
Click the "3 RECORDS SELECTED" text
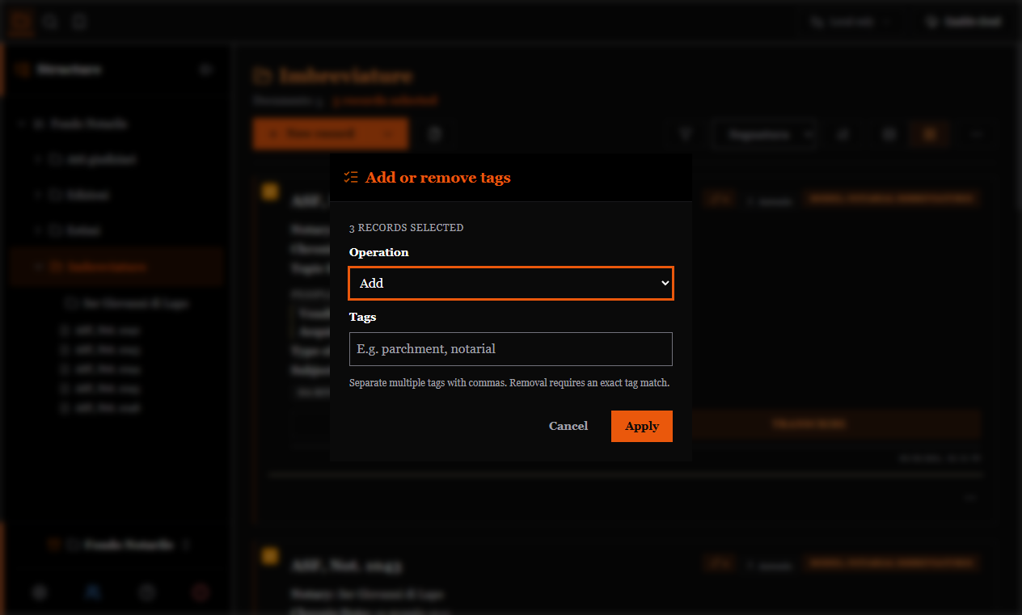407,228
